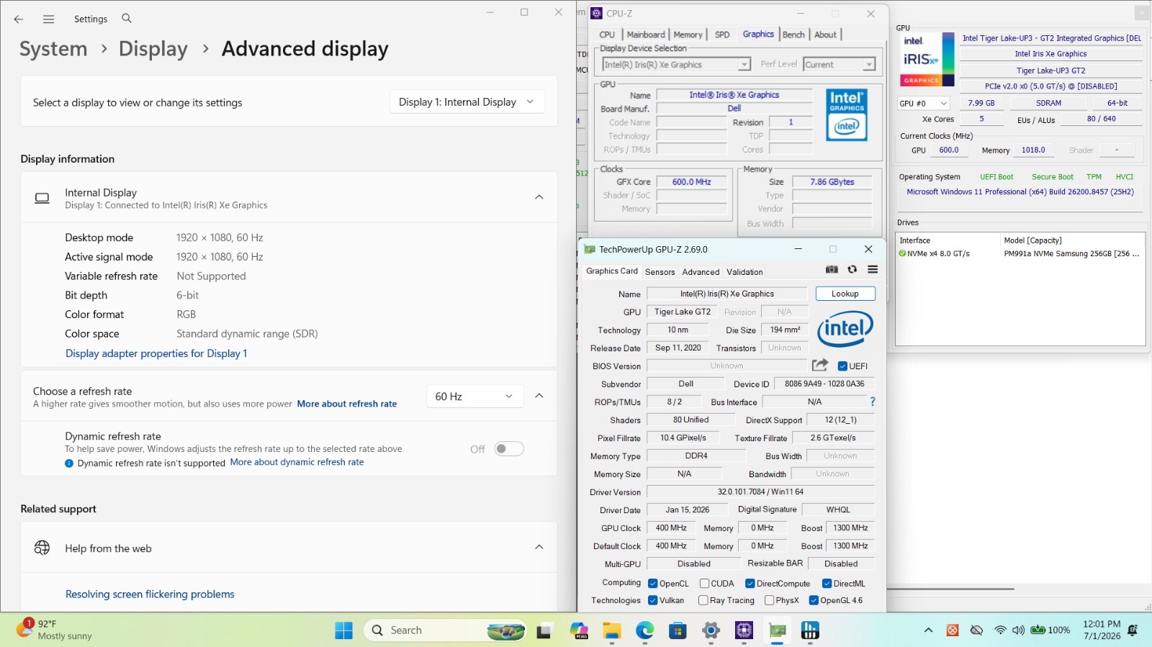Click the Intel Iris Xe graphics badge
This screenshot has width=1152, height=647.
928,60
